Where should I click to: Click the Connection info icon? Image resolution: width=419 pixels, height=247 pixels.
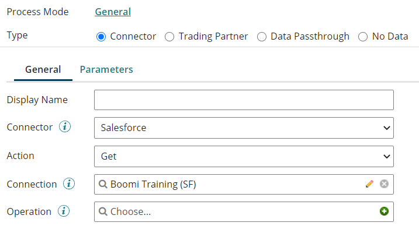pyautogui.click(x=69, y=184)
